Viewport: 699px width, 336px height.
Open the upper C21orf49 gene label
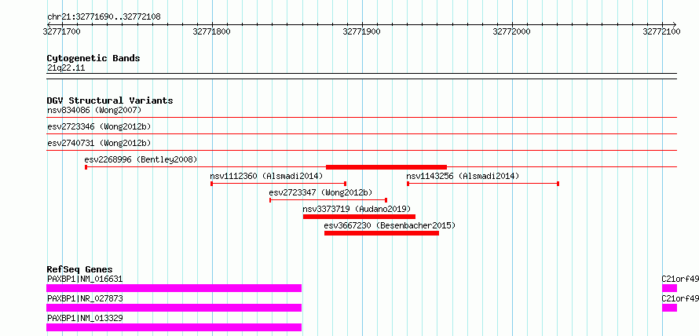click(680, 279)
